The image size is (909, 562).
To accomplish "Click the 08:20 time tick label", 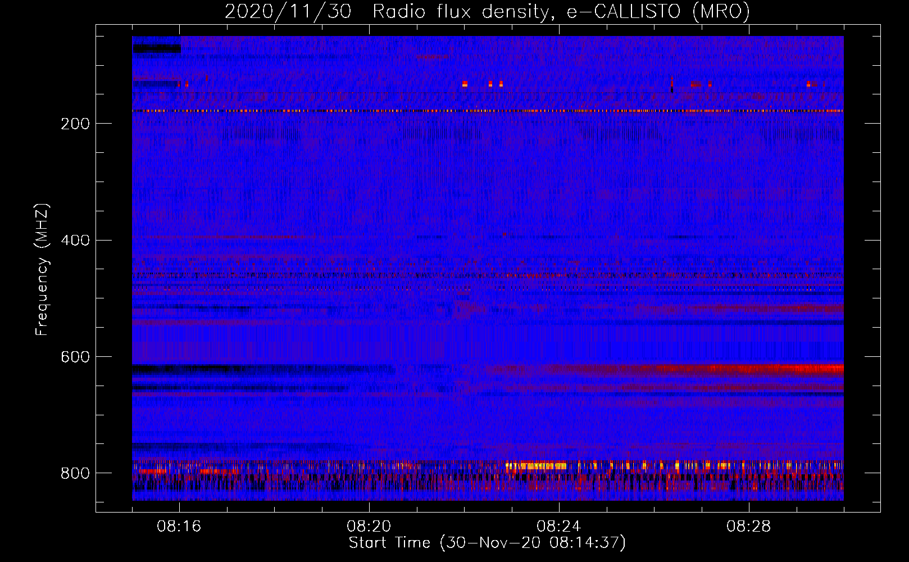I will tap(369, 527).
